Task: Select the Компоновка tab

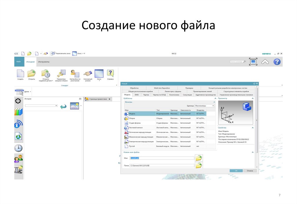Action: coord(174,95)
